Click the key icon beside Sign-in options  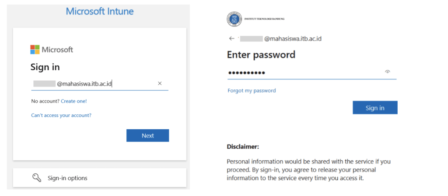tap(37, 178)
